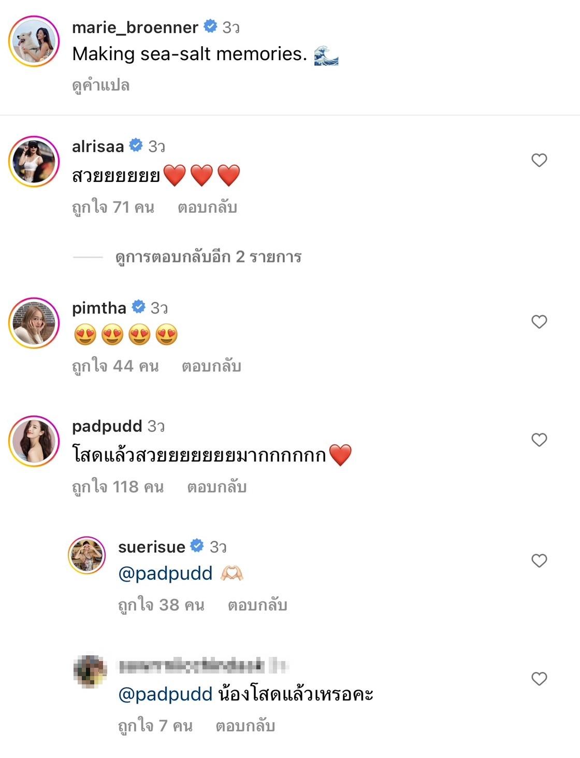Reply to padpudd's comment
580x758 pixels.
point(216,487)
